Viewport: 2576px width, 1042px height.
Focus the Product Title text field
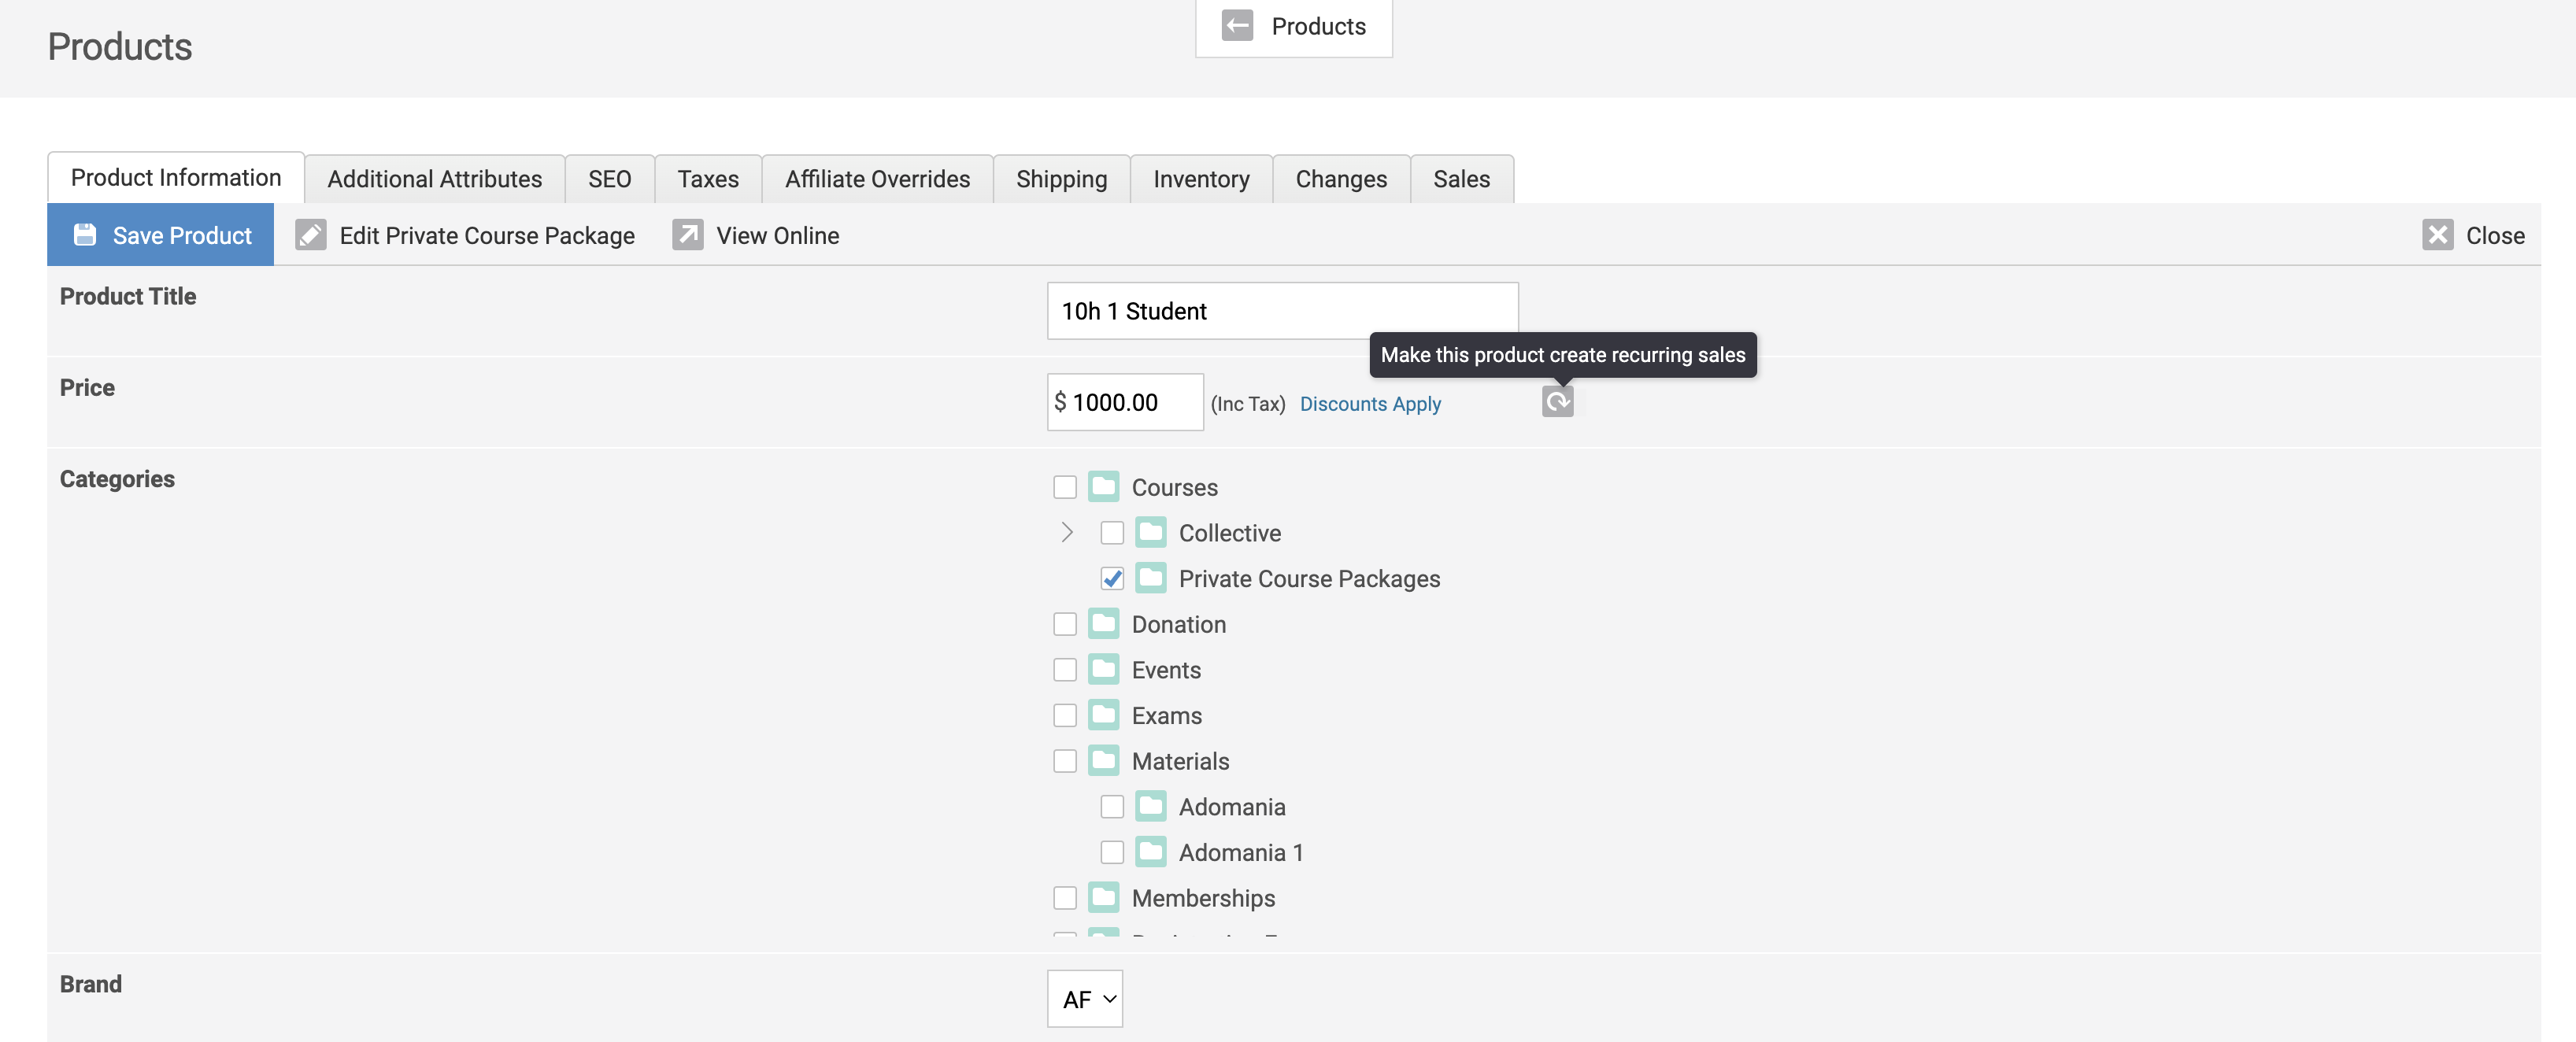coord(1281,311)
